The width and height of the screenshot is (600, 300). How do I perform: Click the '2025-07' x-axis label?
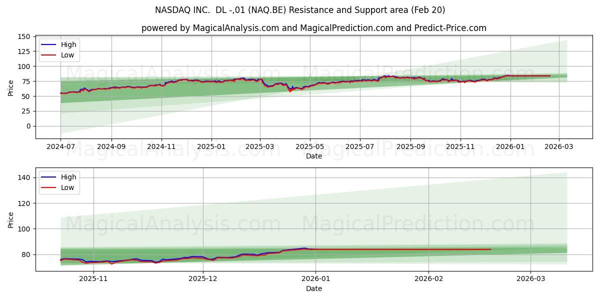[x=360, y=147]
